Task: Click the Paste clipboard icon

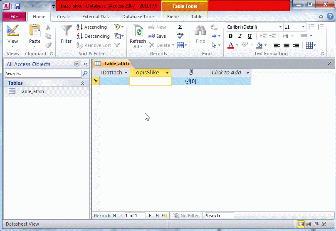Action: (x=35, y=31)
